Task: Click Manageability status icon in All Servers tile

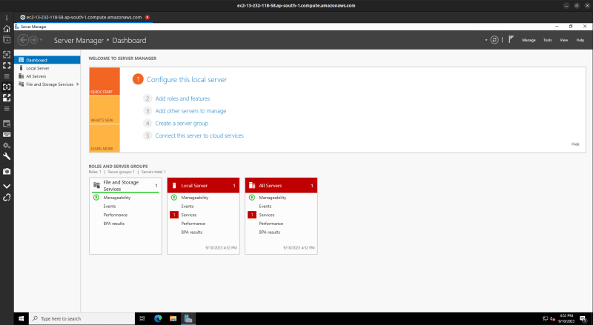Action: coord(252,198)
